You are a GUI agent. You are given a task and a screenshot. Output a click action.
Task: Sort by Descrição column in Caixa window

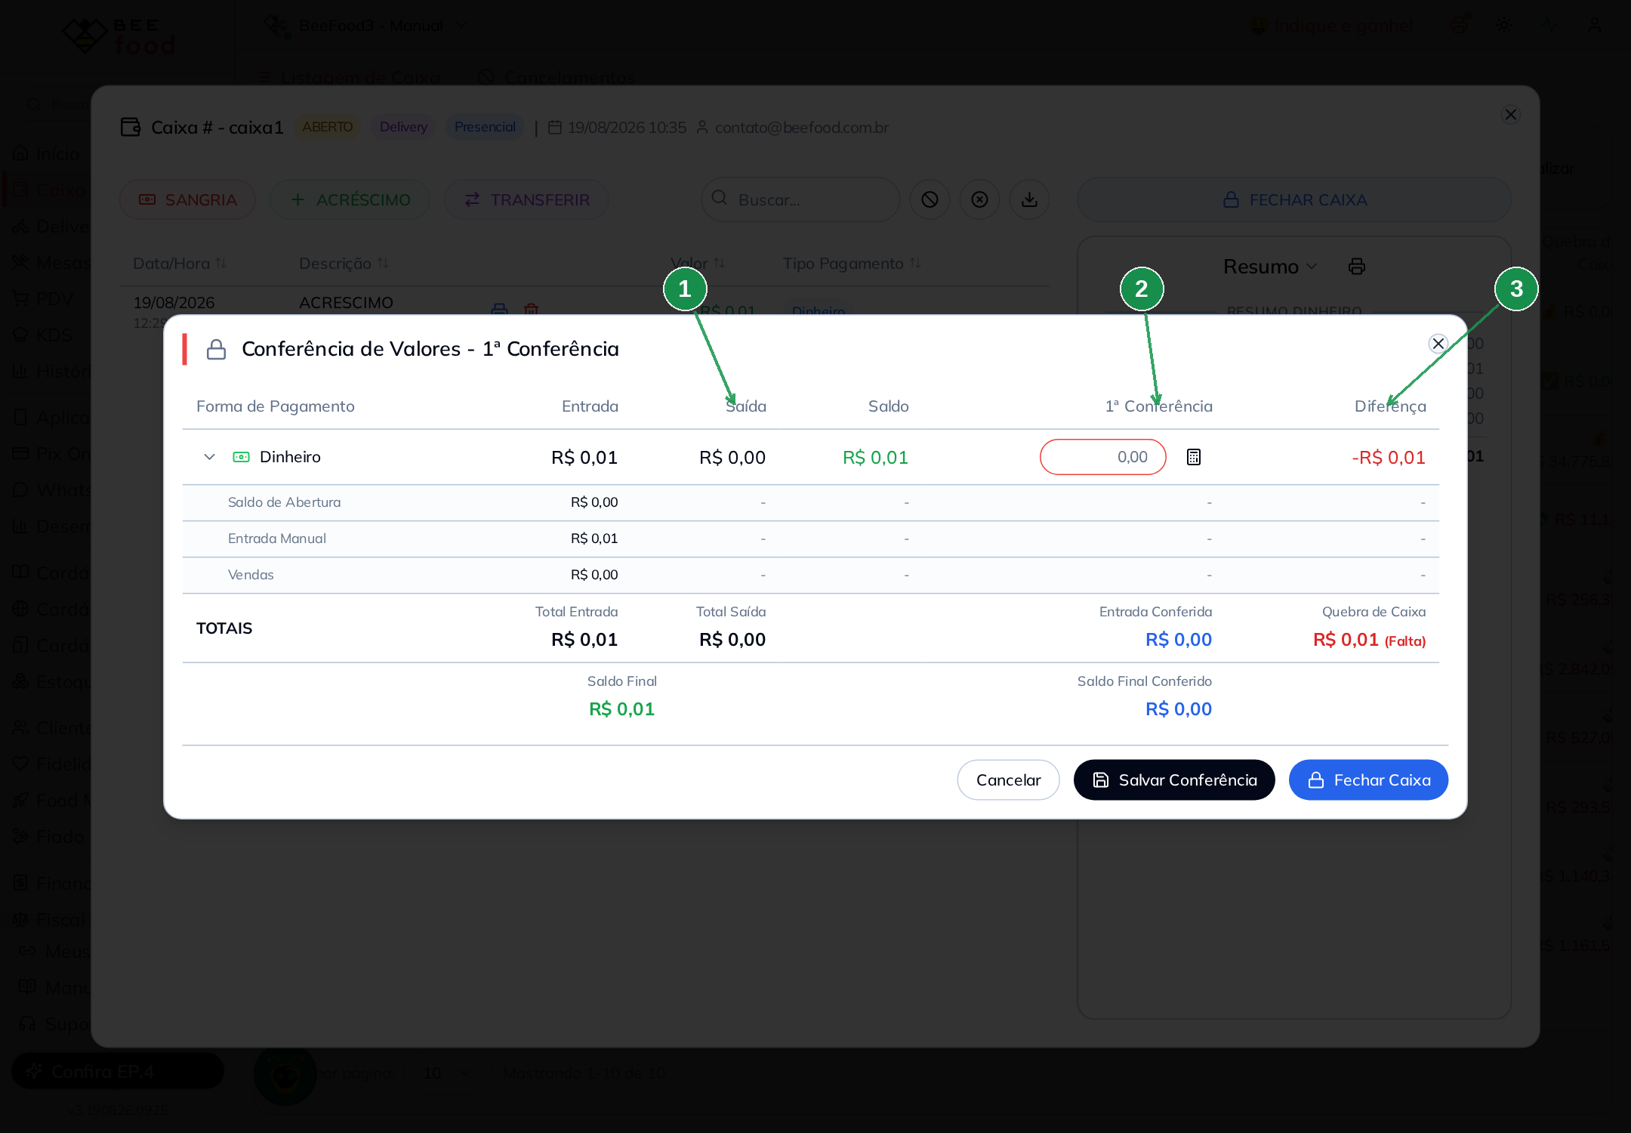tap(344, 264)
